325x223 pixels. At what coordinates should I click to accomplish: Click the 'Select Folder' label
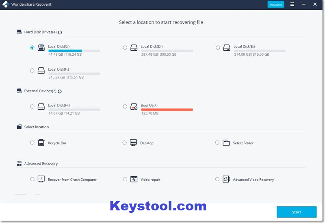pyautogui.click(x=243, y=143)
